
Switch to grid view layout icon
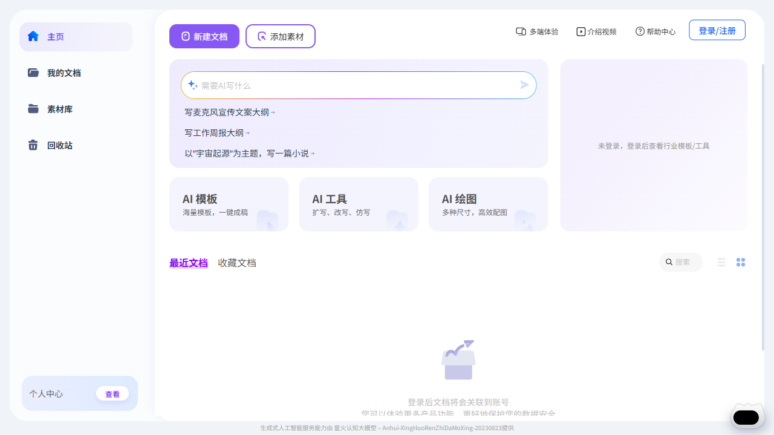coord(741,262)
